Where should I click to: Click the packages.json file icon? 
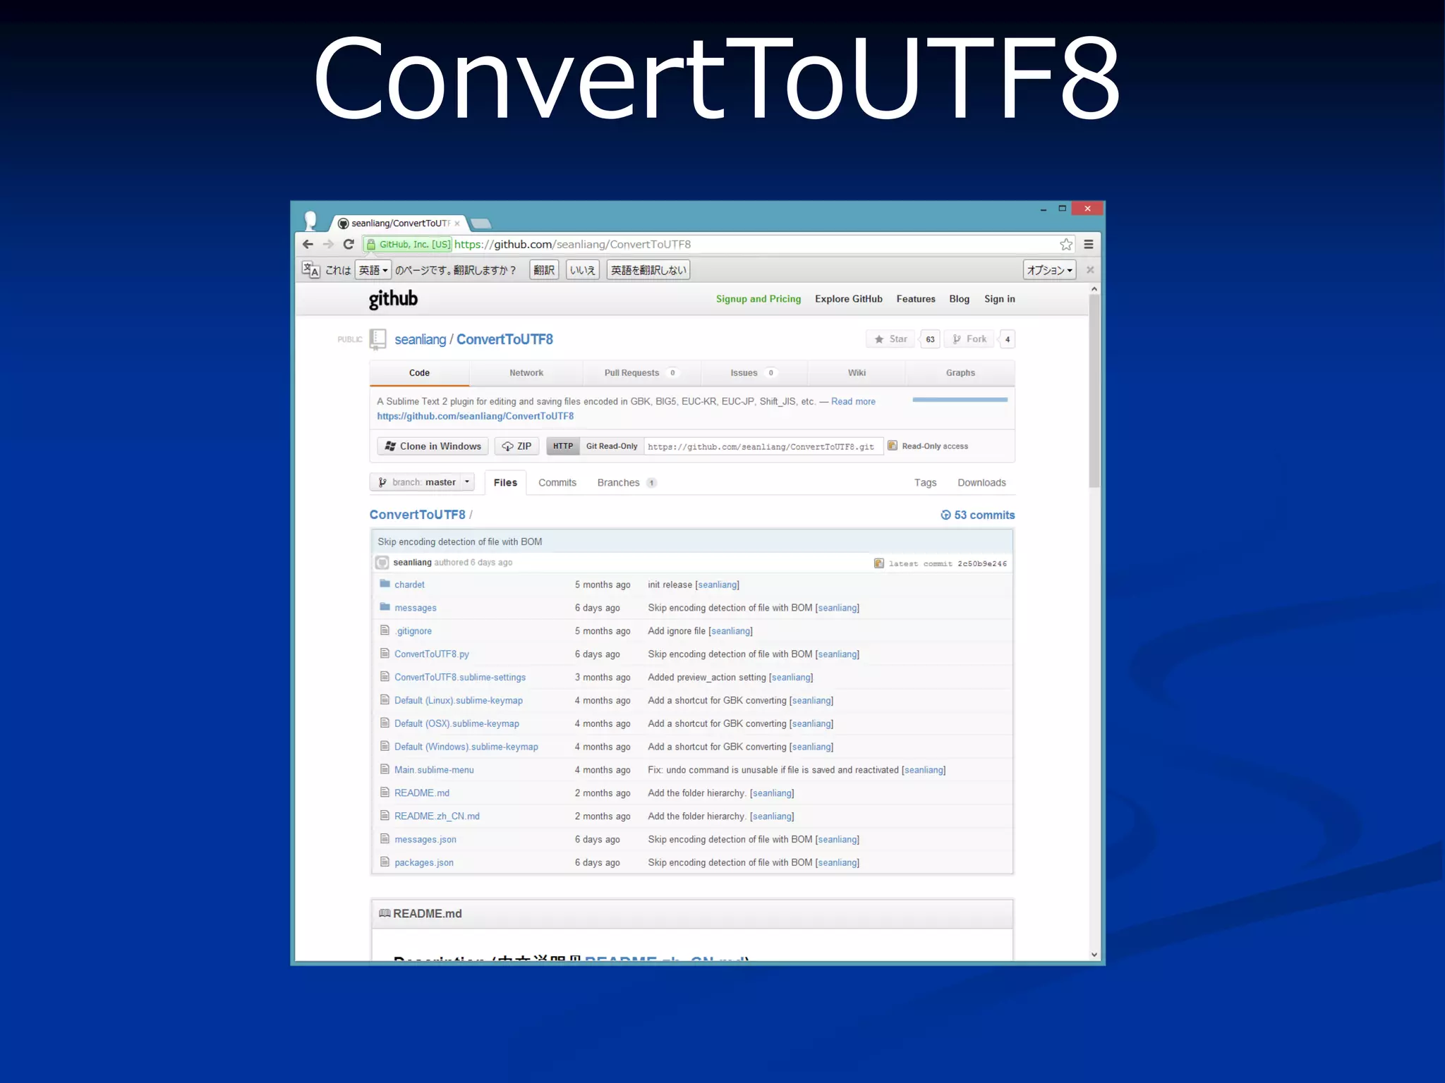[x=385, y=862]
